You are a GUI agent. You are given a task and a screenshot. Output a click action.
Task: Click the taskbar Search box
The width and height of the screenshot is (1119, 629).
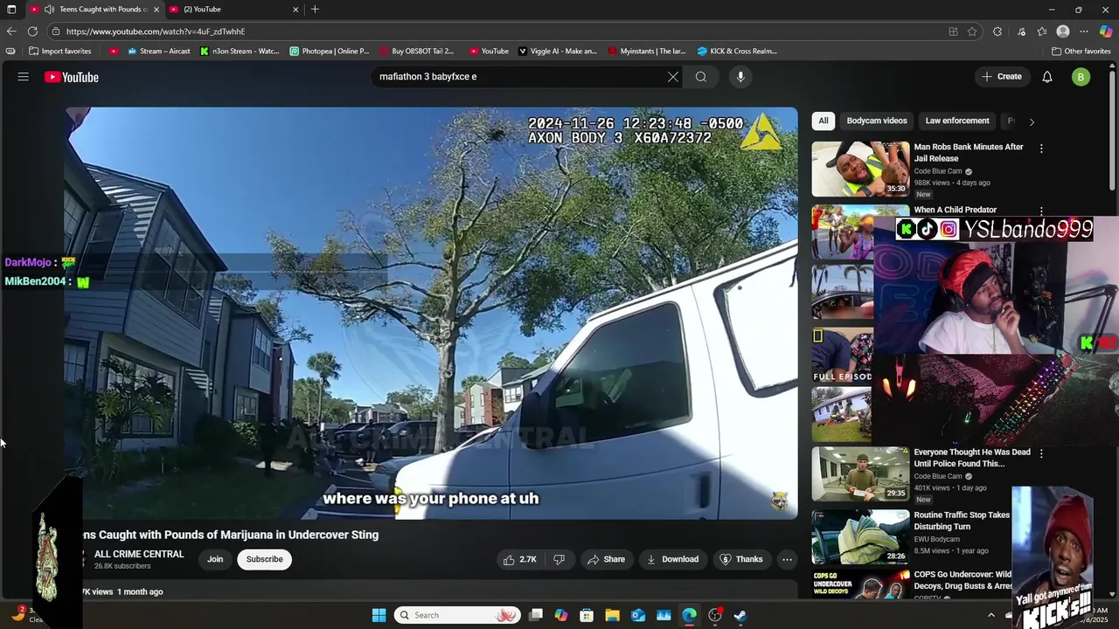tap(457, 615)
